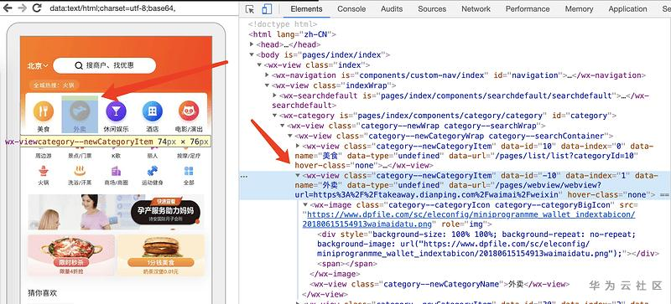Open the 限时秒杀 hotpot promo card
Image resolution: width=671 pixels, height=304 pixels.
tap(71, 255)
